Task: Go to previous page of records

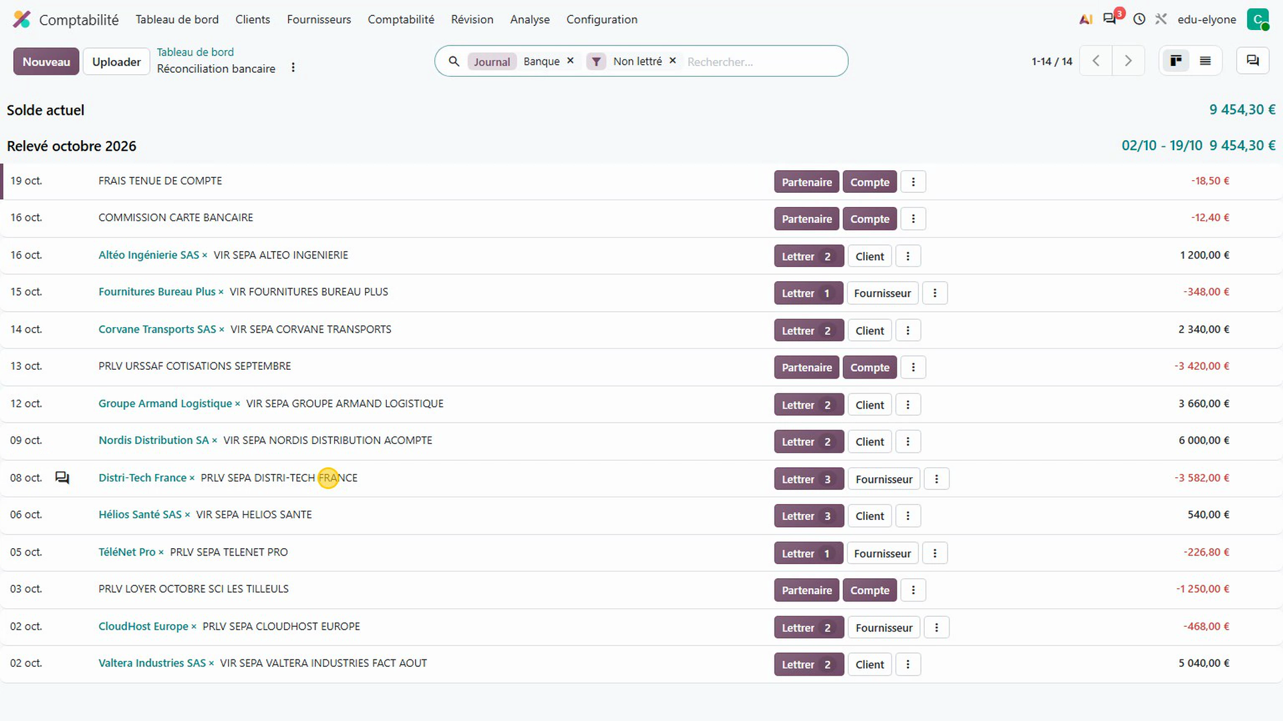Action: (x=1096, y=61)
